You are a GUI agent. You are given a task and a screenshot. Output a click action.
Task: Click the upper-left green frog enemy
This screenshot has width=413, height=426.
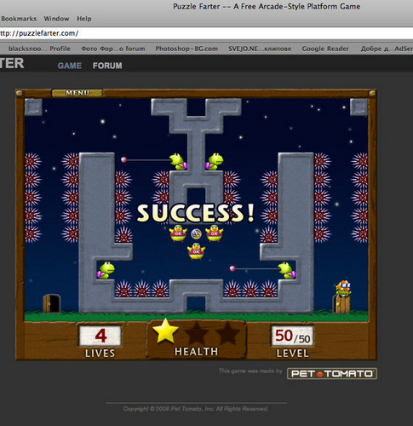(x=178, y=162)
